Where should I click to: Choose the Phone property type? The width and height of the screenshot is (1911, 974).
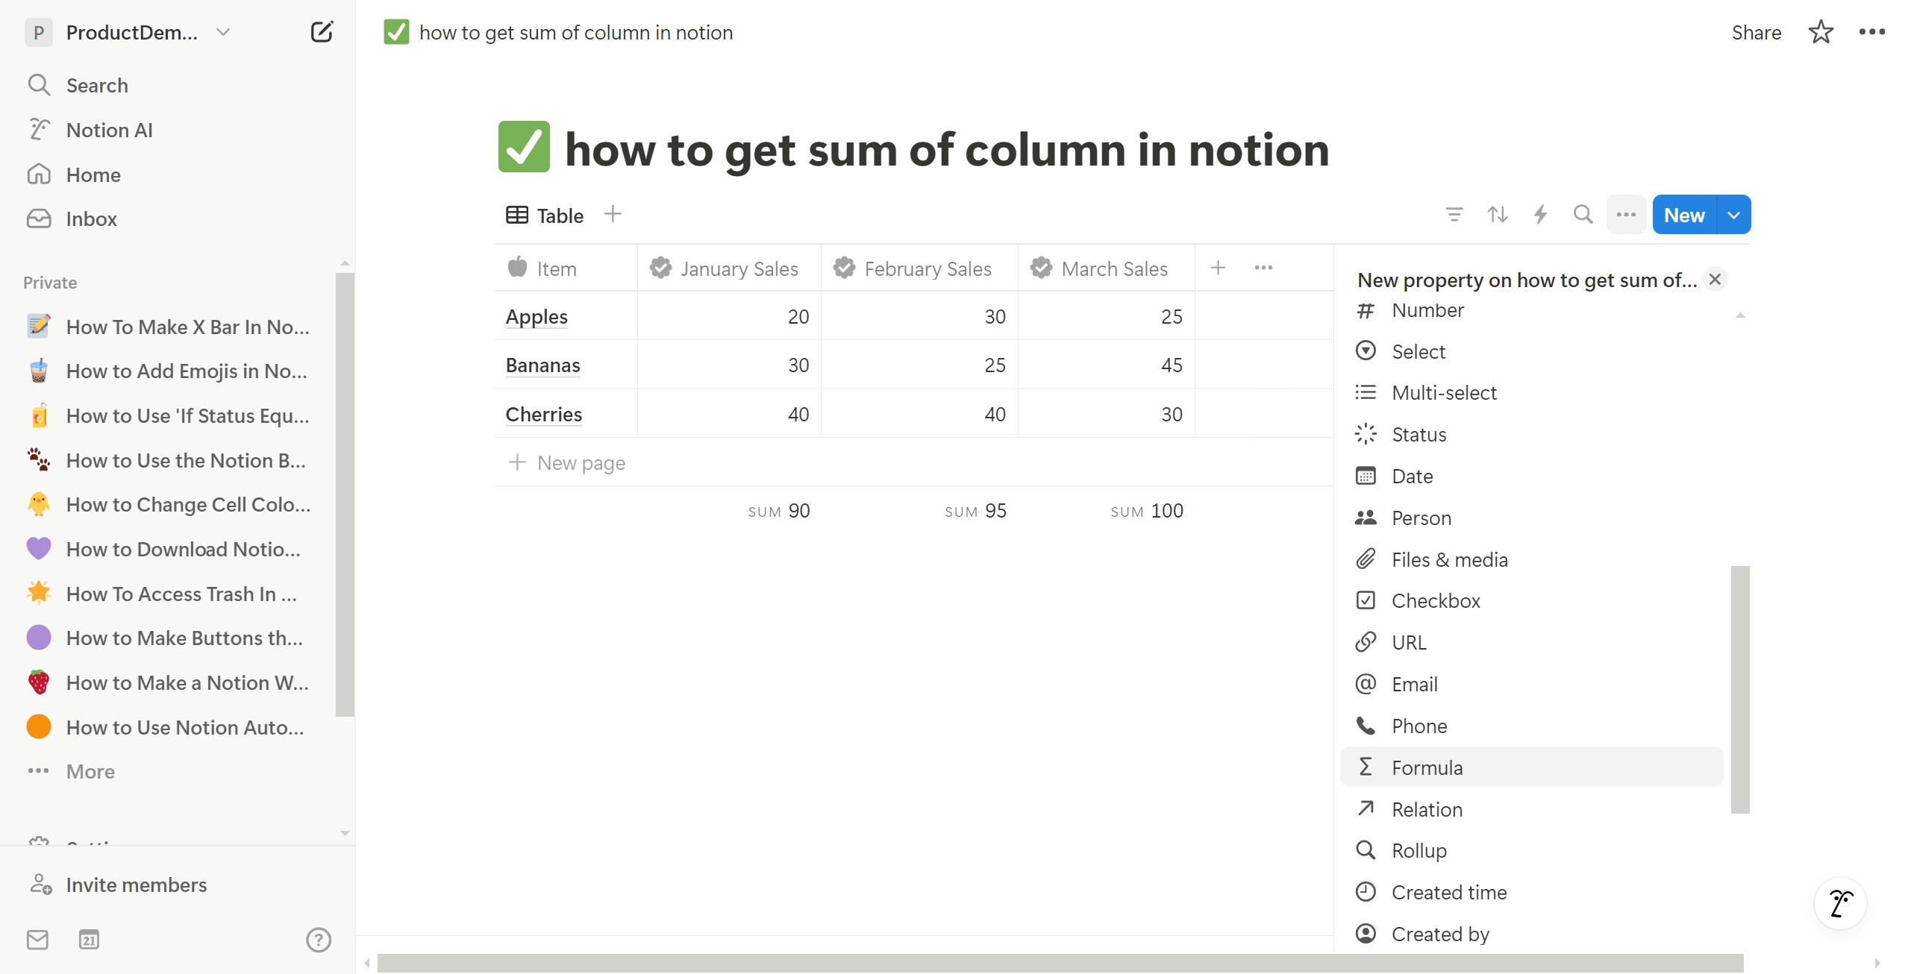[1531, 726]
